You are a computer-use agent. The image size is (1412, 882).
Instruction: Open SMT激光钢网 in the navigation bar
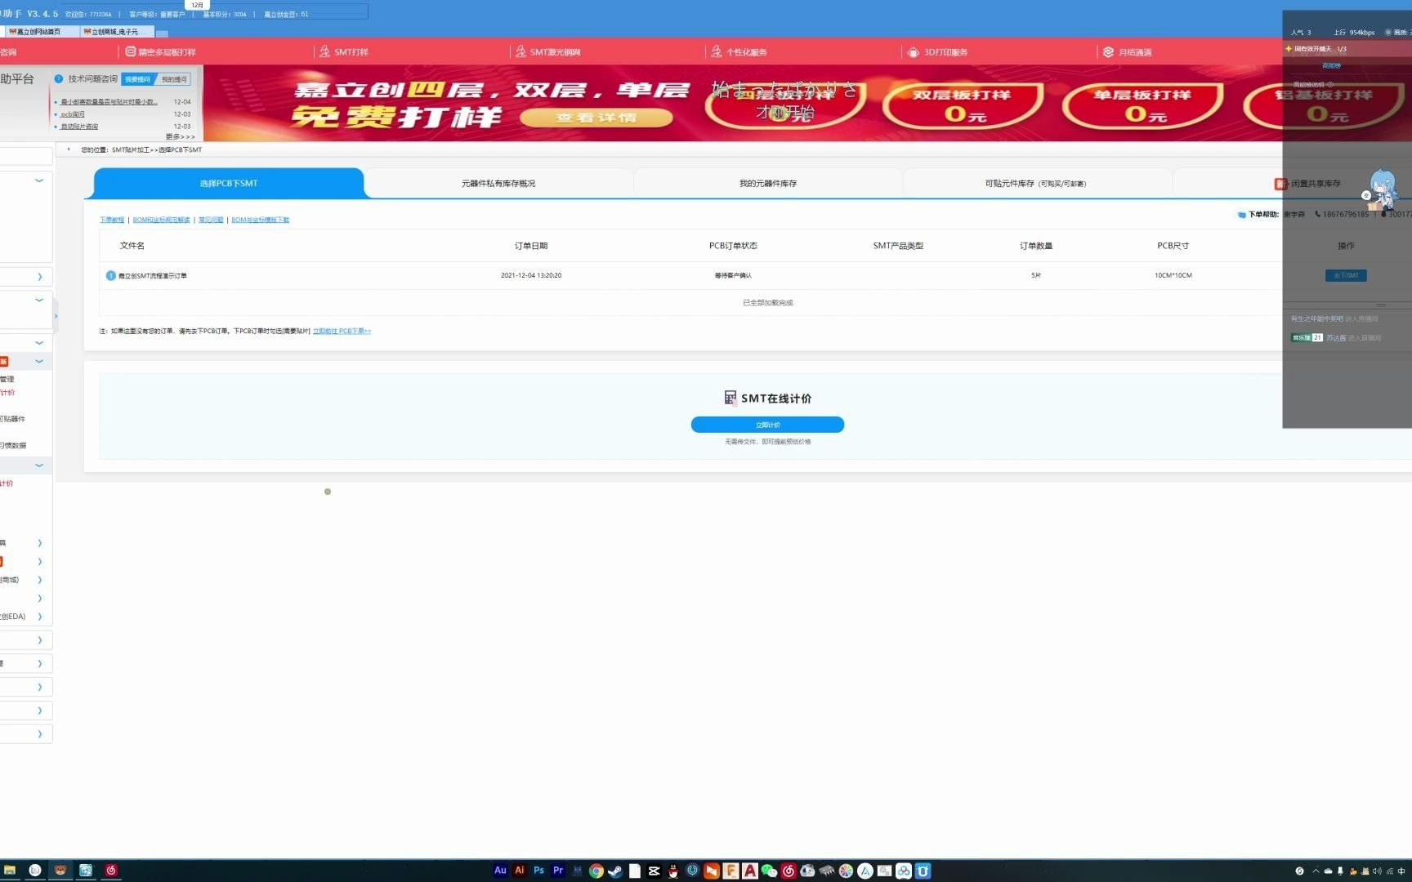click(x=547, y=51)
